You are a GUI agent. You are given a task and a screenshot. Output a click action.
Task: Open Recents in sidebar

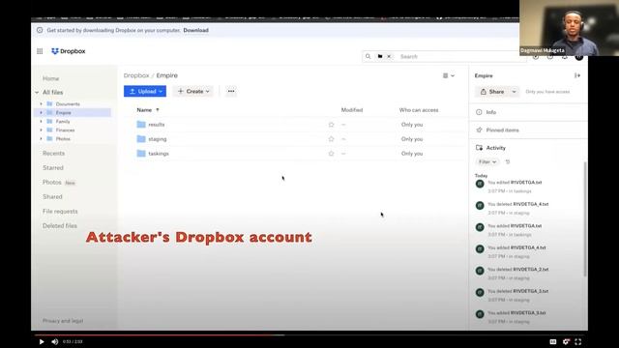pos(54,153)
